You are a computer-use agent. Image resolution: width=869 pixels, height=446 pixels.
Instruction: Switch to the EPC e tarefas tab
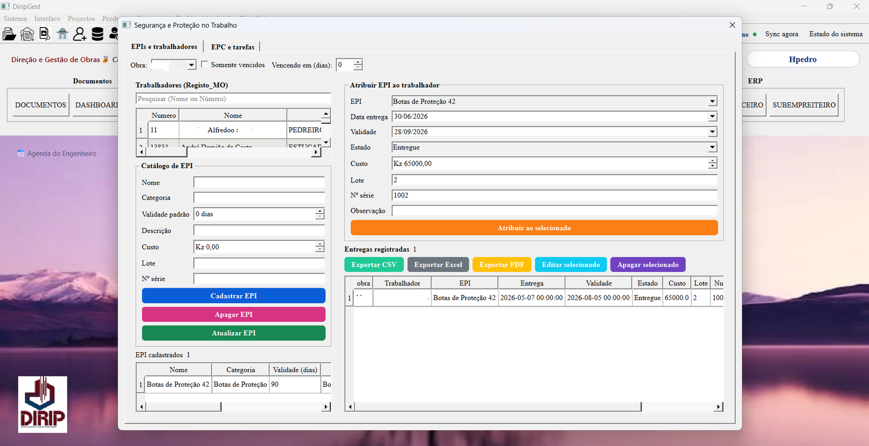click(x=232, y=47)
